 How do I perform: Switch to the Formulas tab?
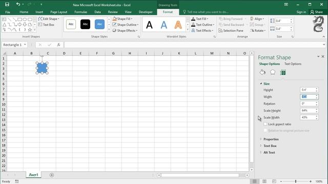pyautogui.click(x=81, y=12)
